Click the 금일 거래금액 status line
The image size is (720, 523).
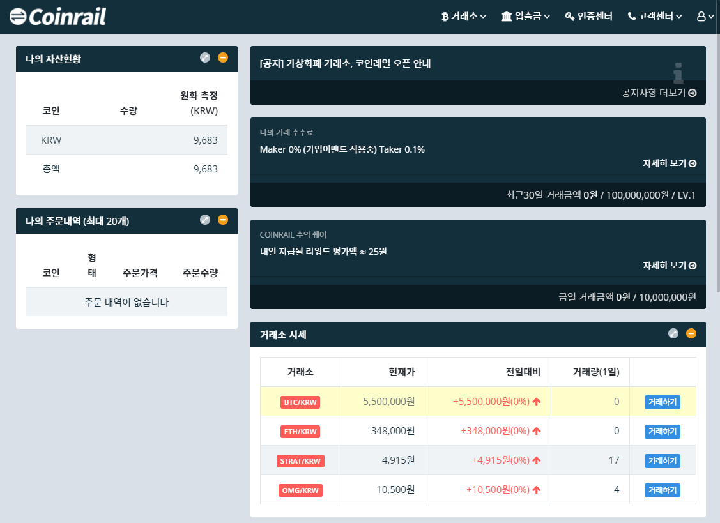[x=627, y=297]
